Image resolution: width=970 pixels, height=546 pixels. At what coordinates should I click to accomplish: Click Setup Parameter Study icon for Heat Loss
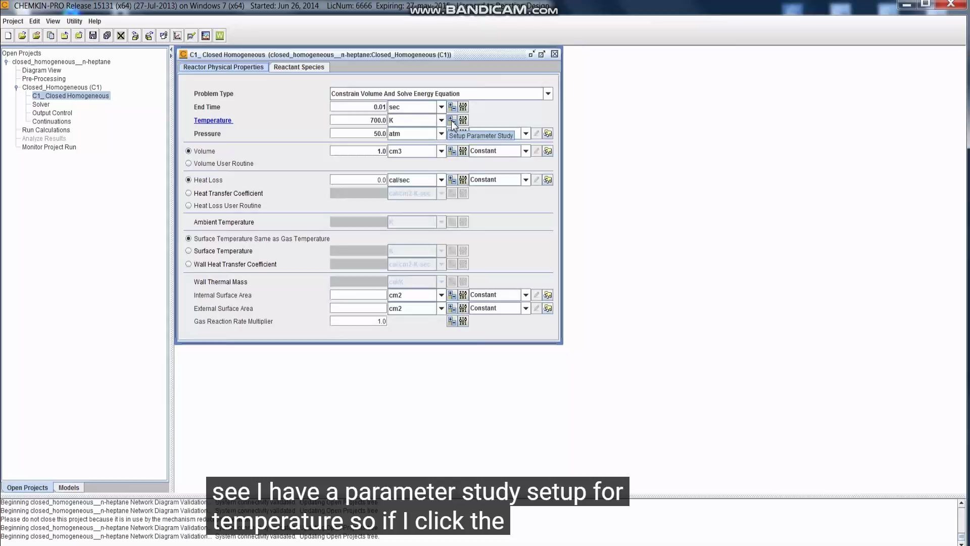(x=452, y=180)
